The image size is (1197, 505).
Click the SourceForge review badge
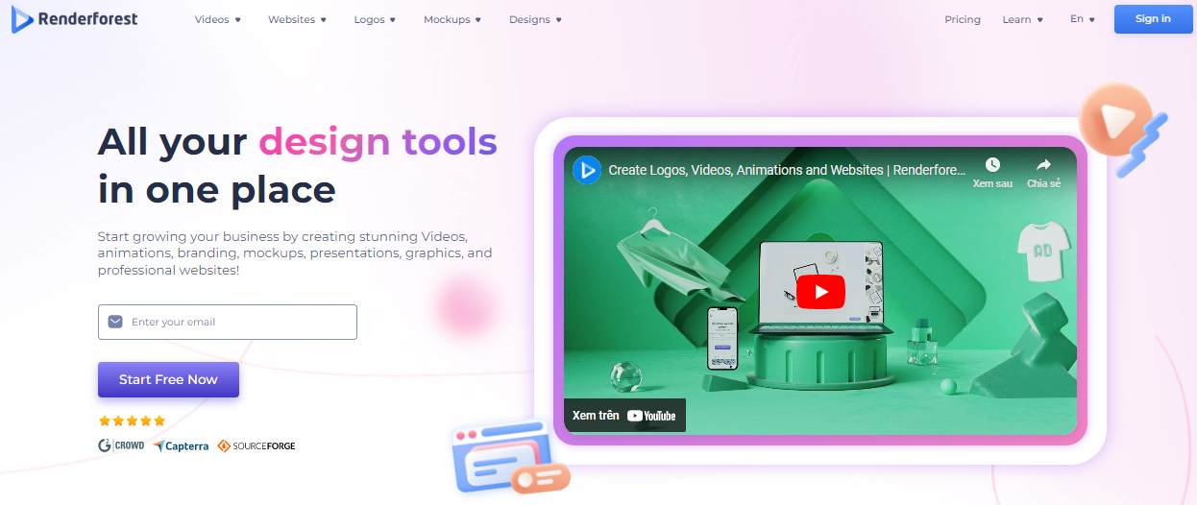coord(256,445)
